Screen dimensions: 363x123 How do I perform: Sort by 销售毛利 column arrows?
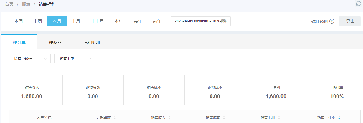coord(278,118)
